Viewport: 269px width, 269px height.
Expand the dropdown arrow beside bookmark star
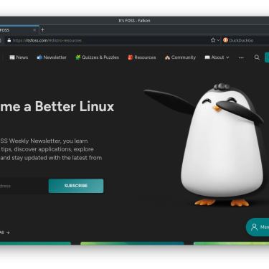pyautogui.click(x=218, y=40)
